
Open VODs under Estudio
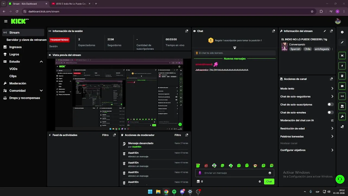point(13,69)
